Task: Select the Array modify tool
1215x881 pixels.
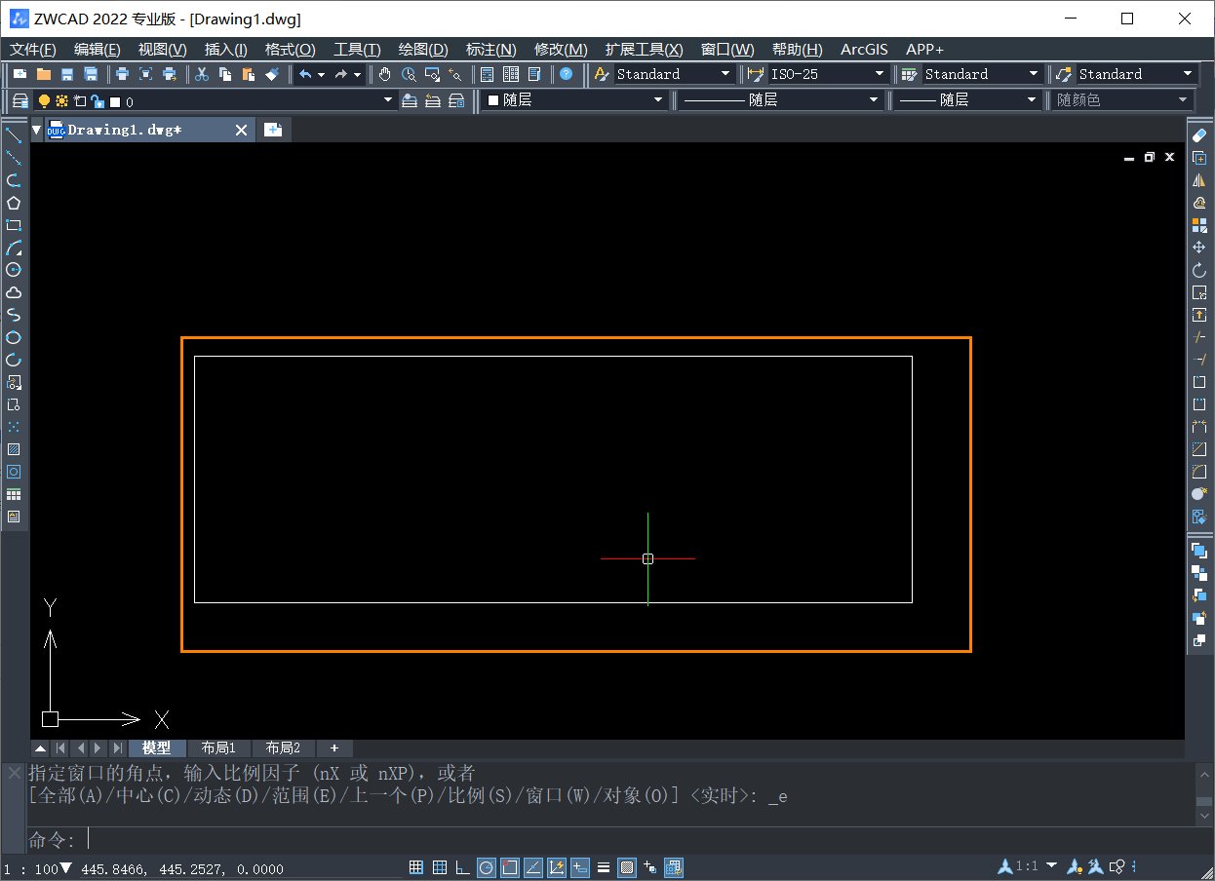Action: [x=1199, y=225]
